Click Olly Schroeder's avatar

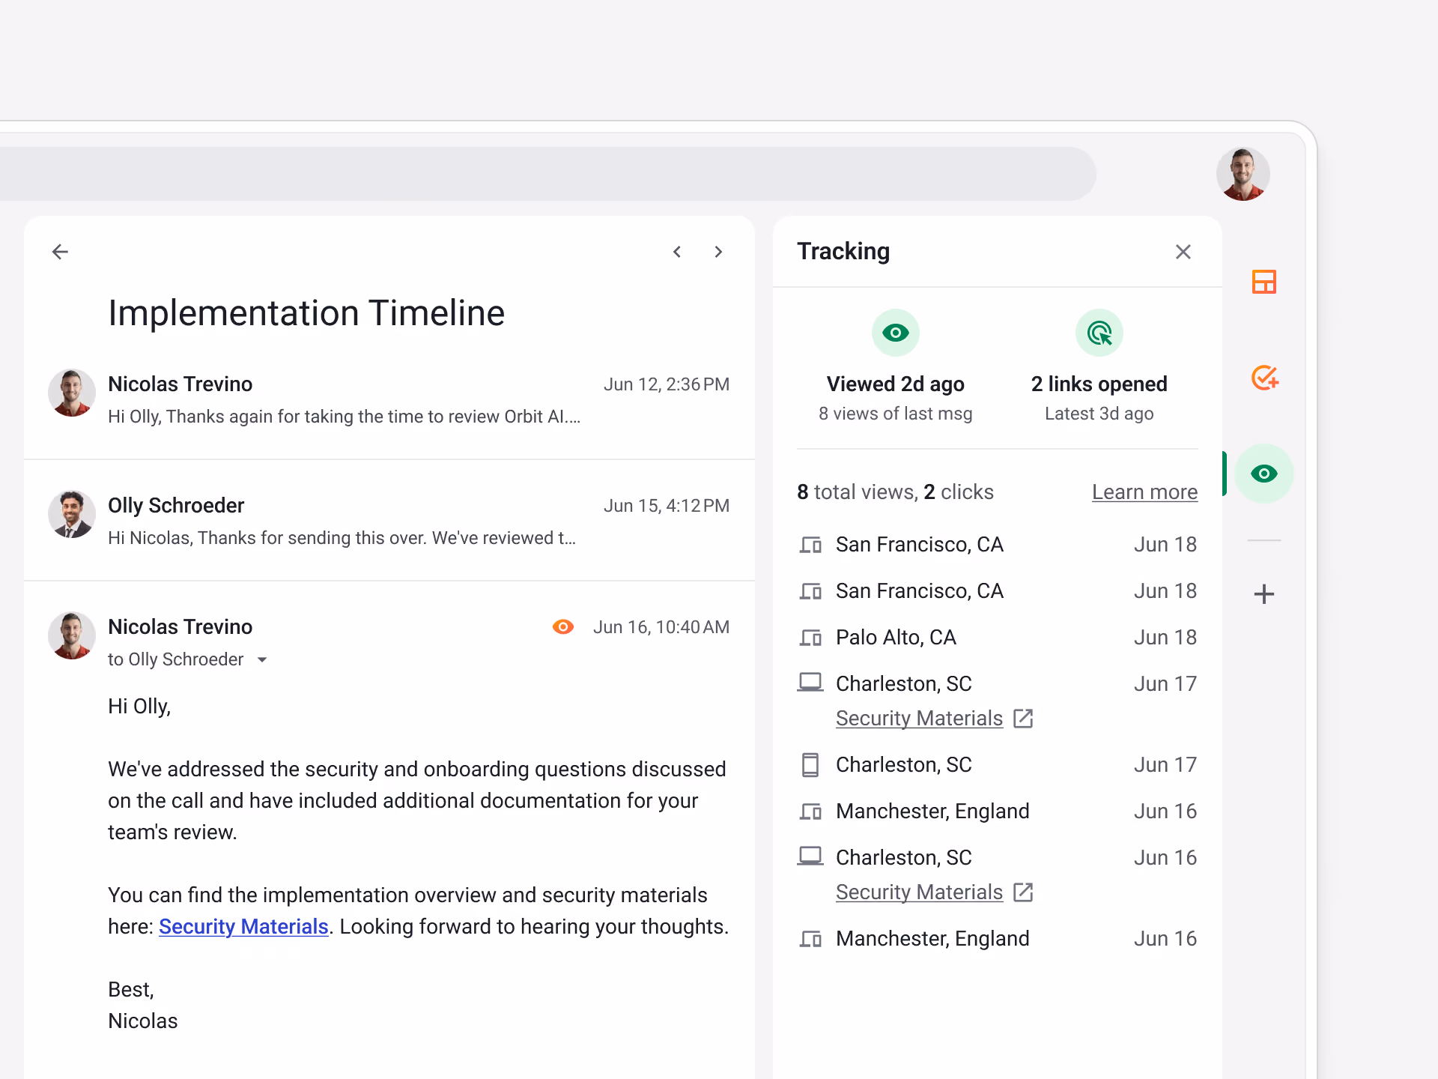(72, 514)
